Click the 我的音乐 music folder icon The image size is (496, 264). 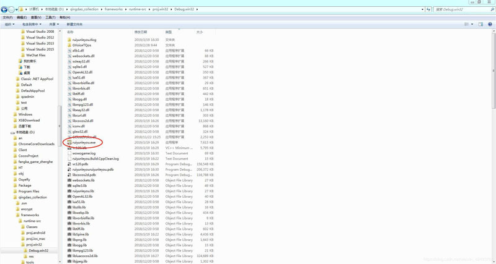tap(20, 61)
